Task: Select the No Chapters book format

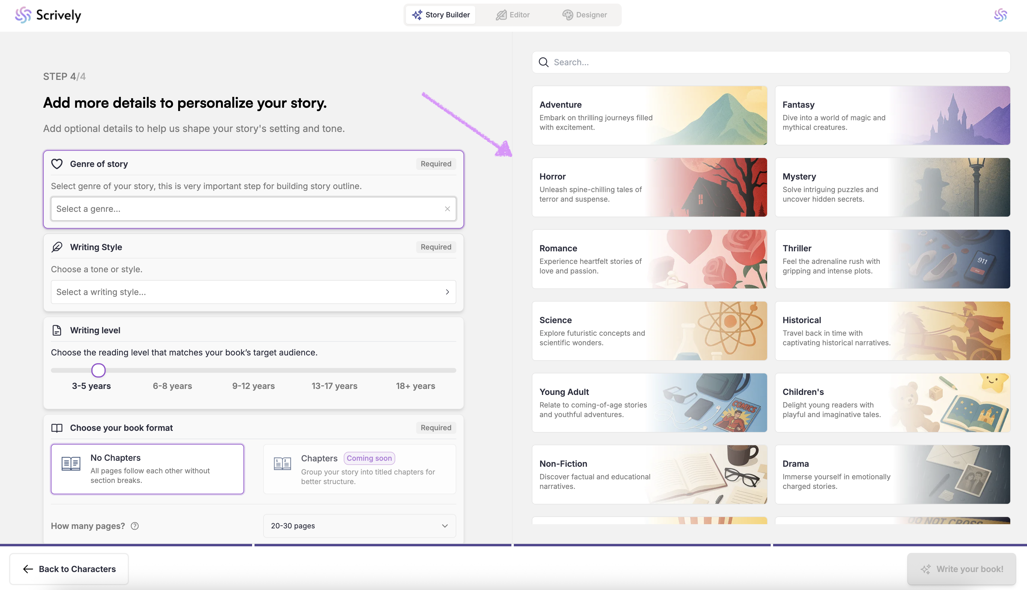Action: (147, 469)
